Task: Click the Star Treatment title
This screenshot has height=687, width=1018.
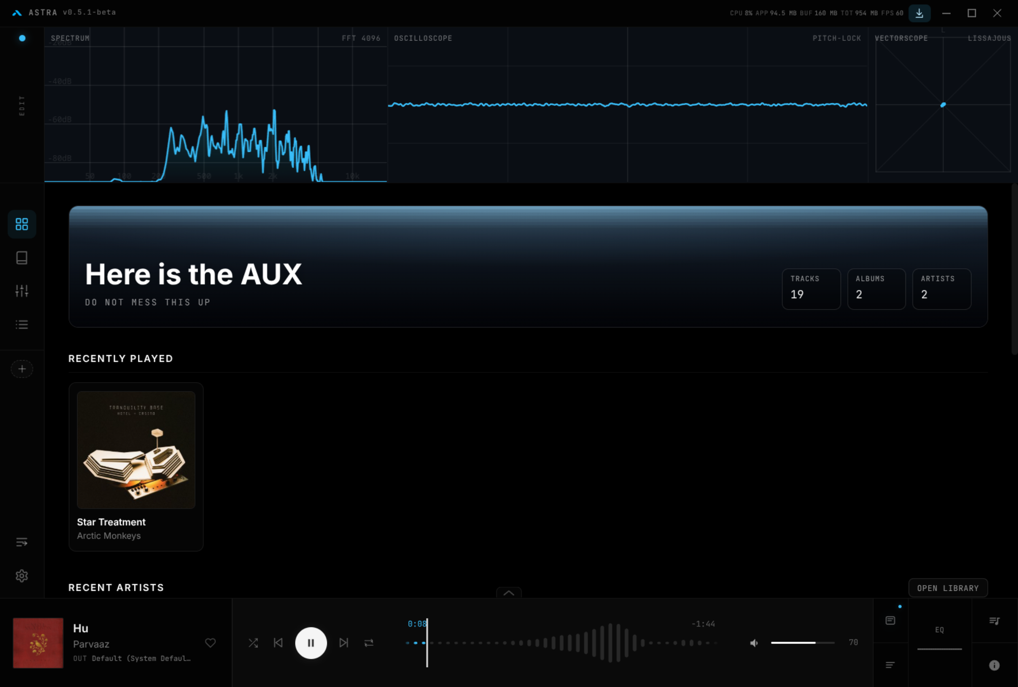Action: tap(111, 522)
